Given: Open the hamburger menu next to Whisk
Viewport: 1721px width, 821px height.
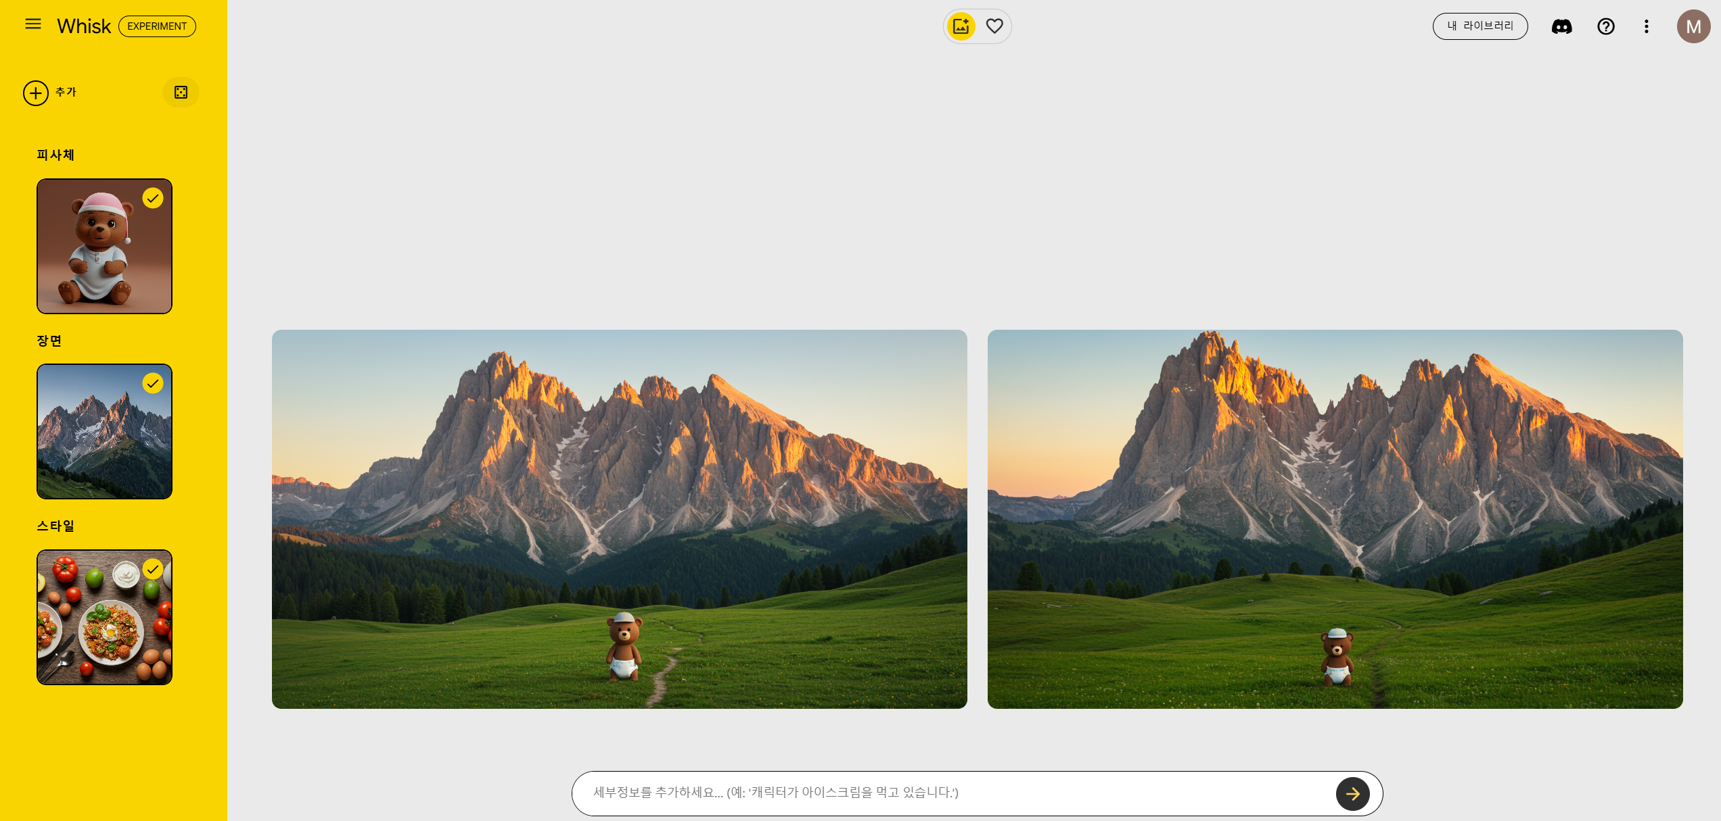Looking at the screenshot, I should point(33,24).
